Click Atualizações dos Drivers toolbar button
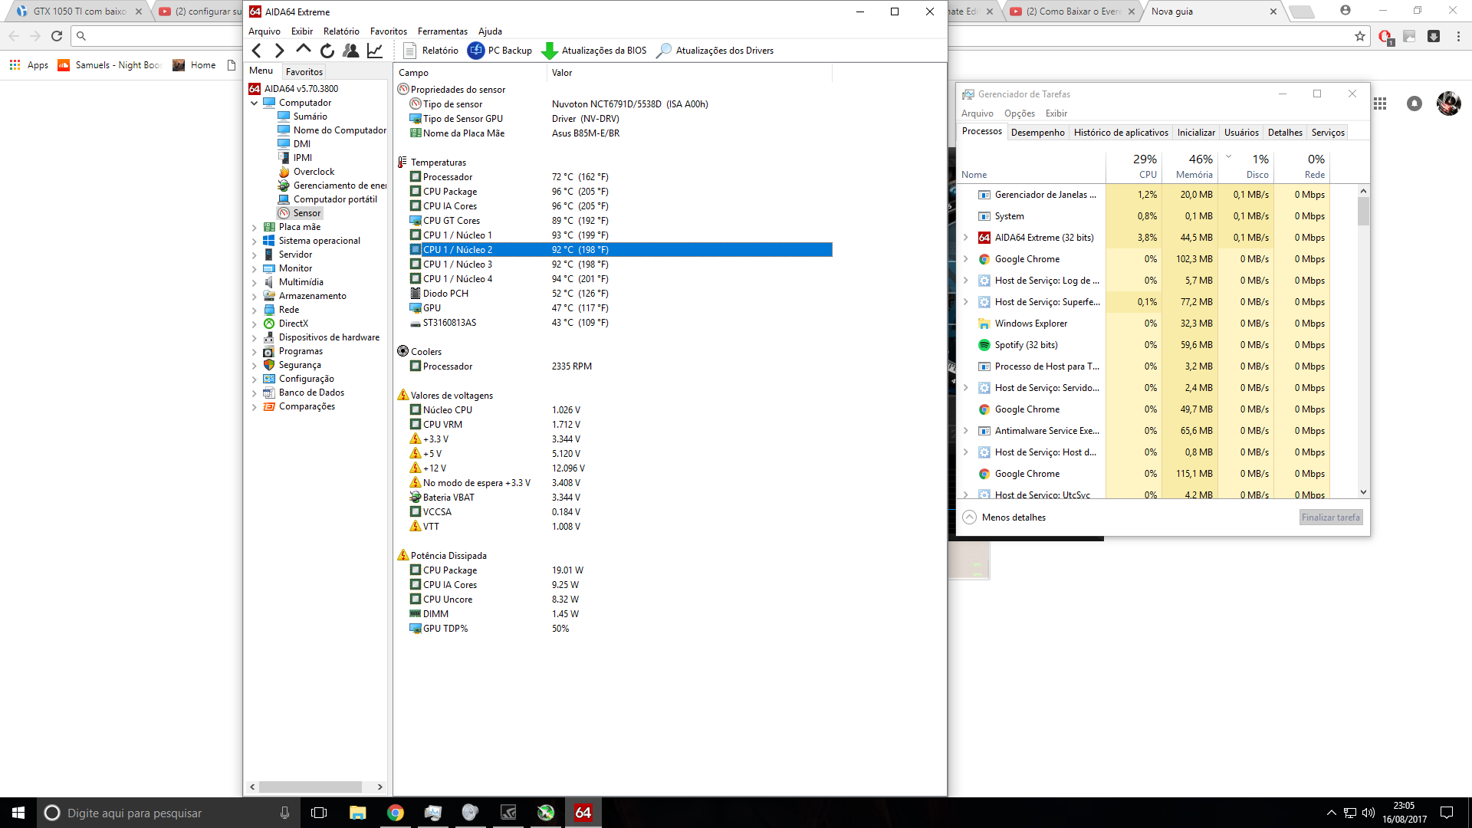 point(716,51)
